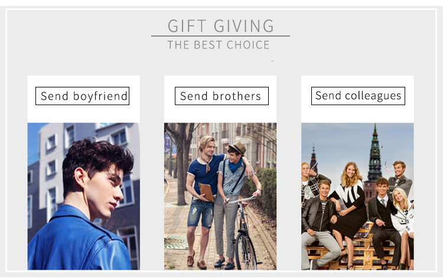
Task: Click the brown folder held by the man
Action: (207, 192)
